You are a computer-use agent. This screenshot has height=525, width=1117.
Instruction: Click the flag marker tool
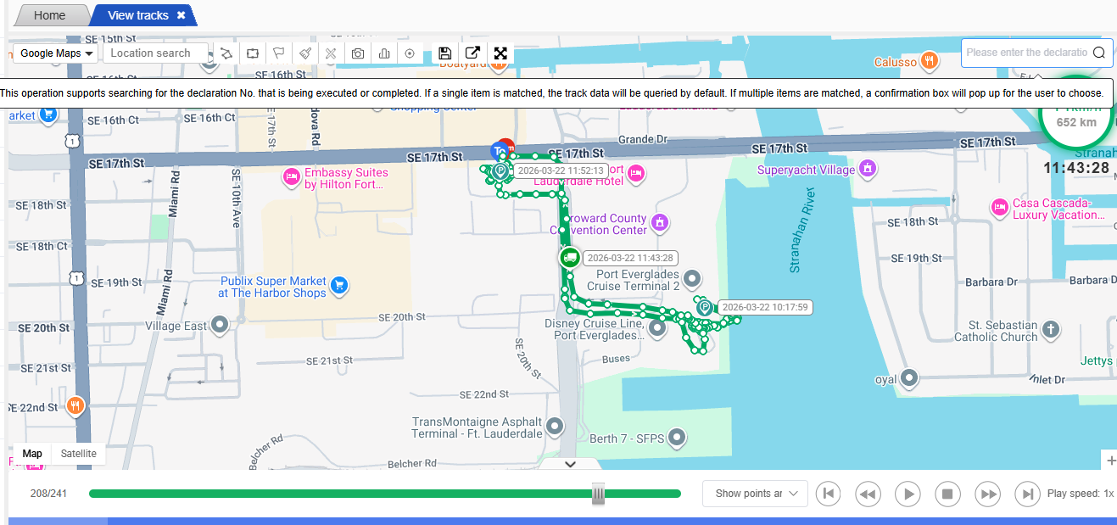tap(277, 53)
